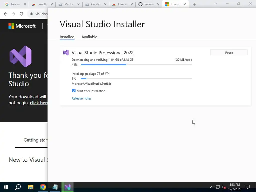Click the lock icon in address bar

coord(31,14)
